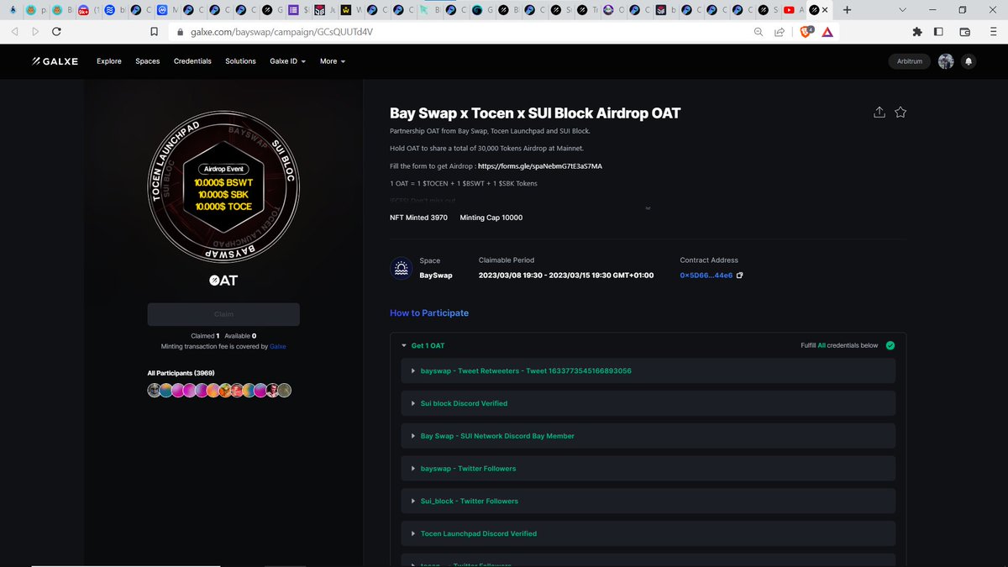Open the user profile avatar
The width and height of the screenshot is (1008, 567).
coord(946,61)
